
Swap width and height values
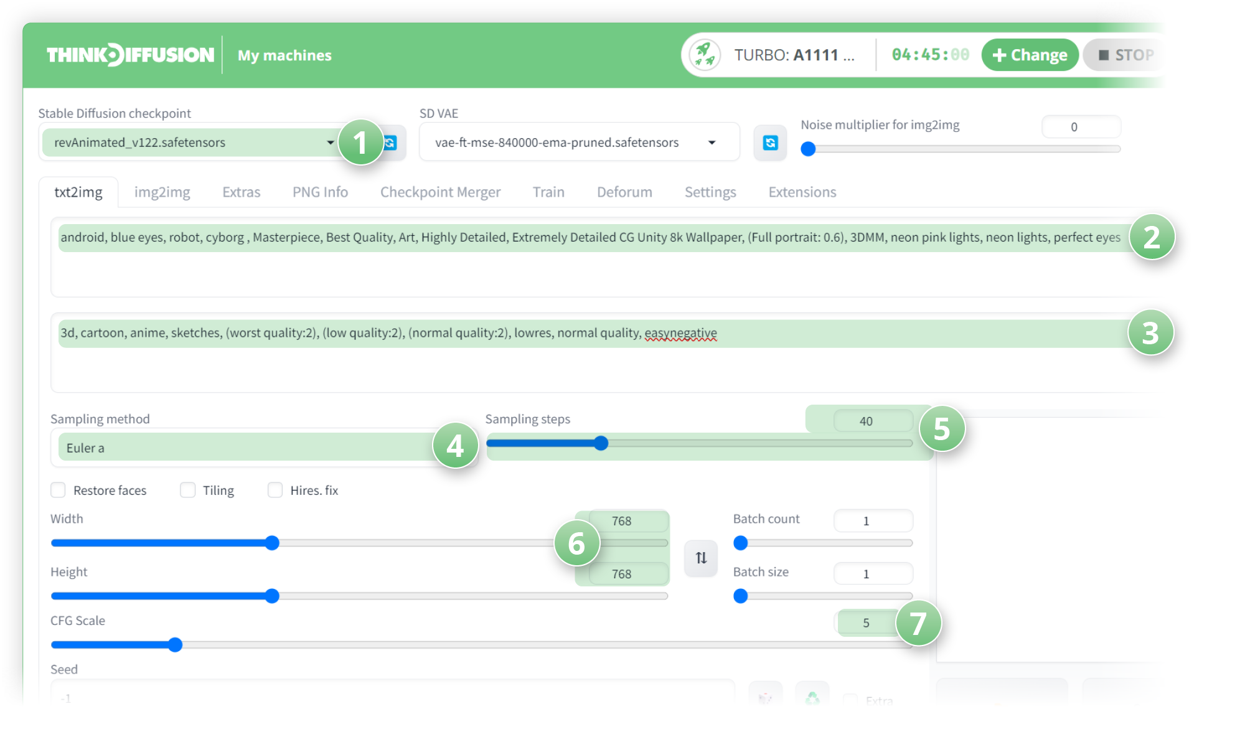[701, 558]
